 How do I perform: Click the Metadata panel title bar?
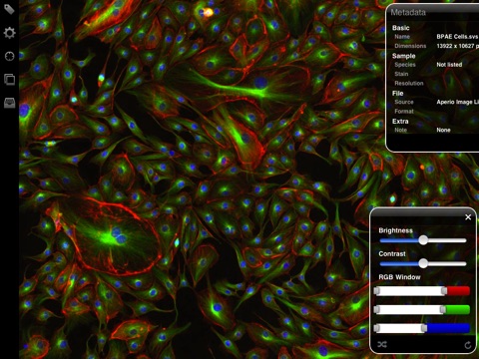pyautogui.click(x=433, y=13)
